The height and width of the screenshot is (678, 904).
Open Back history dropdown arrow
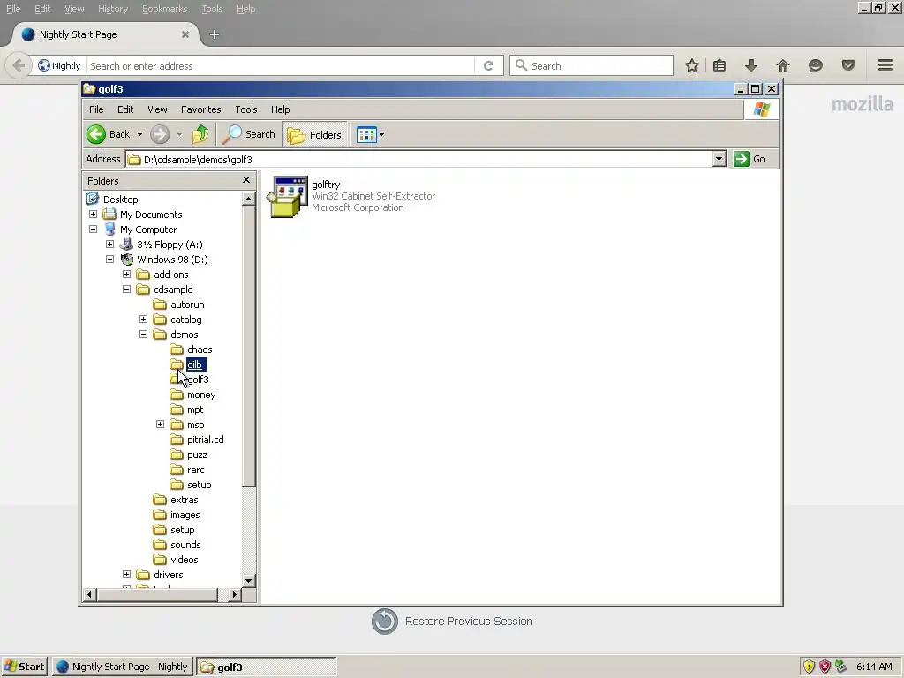tap(139, 134)
